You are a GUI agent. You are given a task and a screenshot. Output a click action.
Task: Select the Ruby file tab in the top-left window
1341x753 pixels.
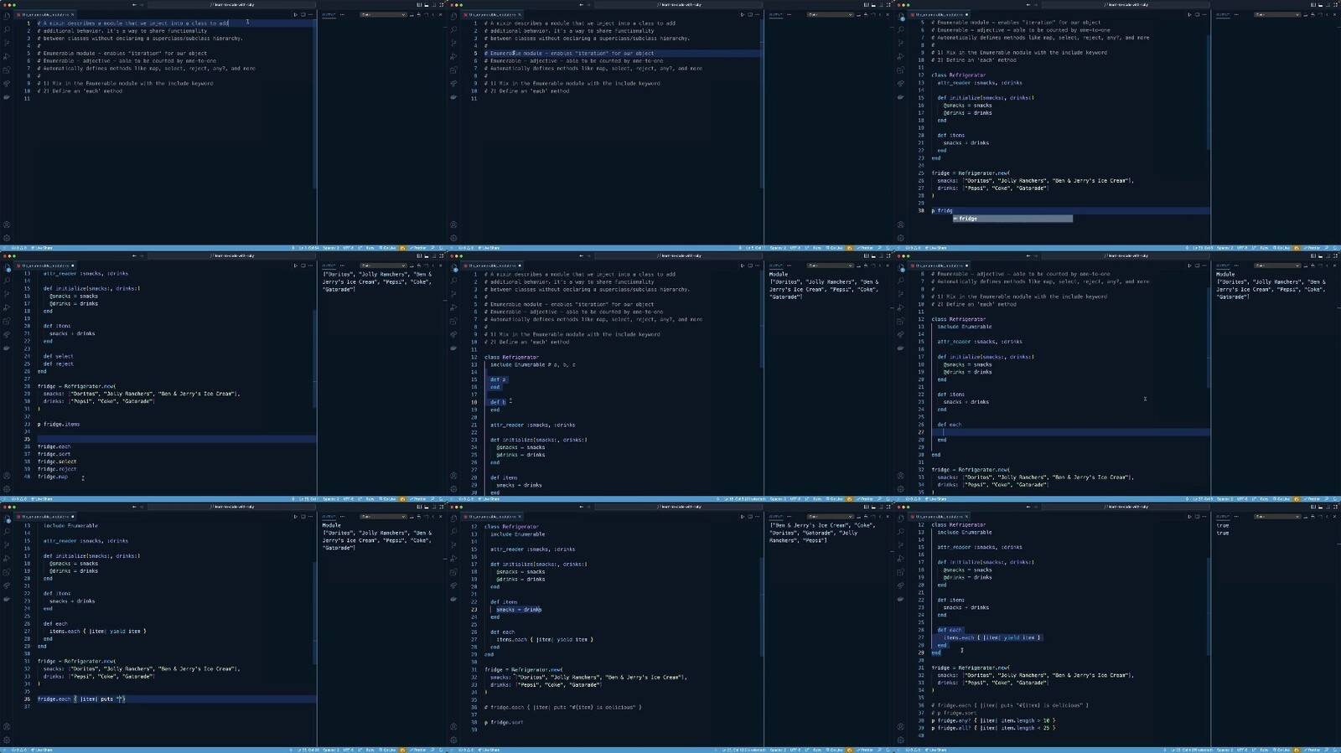pyautogui.click(x=45, y=14)
